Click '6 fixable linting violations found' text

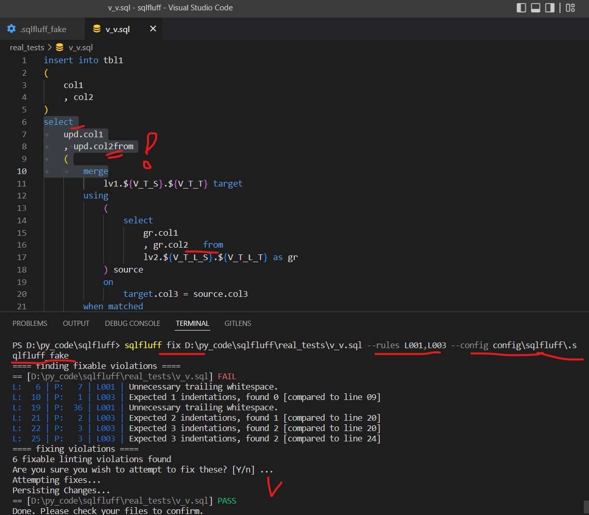[92, 460]
